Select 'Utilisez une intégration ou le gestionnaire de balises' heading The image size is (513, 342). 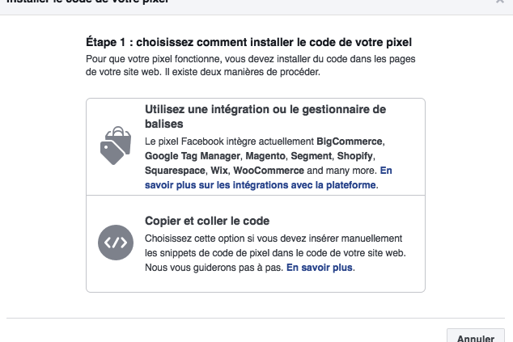click(x=265, y=116)
